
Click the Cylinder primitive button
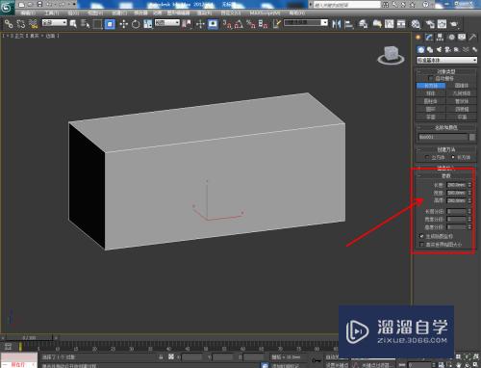tap(431, 101)
